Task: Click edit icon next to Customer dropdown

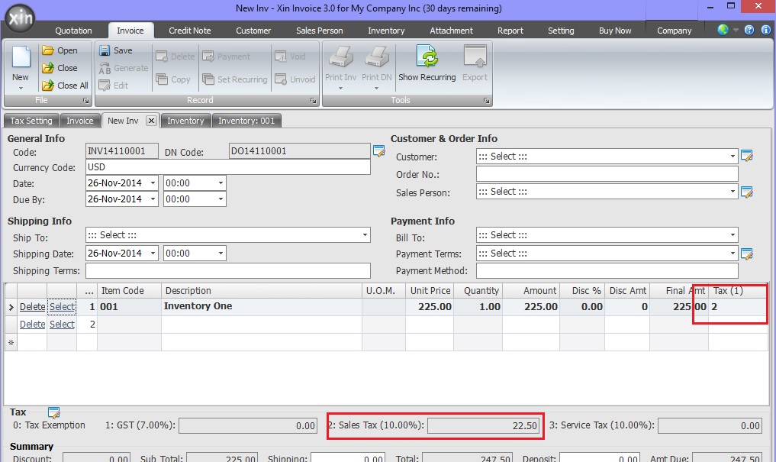Action: [747, 156]
